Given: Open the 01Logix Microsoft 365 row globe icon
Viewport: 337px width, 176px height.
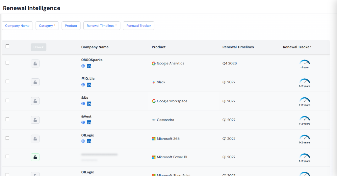Looking at the screenshot, I should point(83,141).
